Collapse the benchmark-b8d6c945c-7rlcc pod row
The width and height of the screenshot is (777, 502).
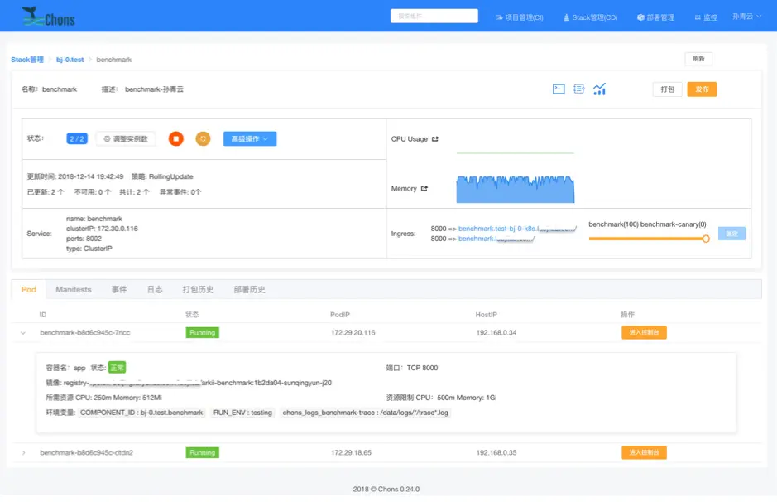23,333
